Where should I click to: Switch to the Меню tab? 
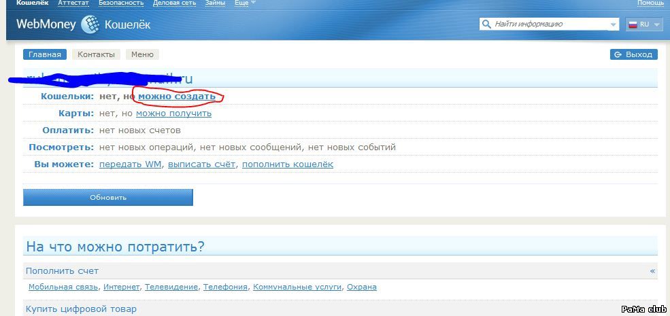click(142, 54)
